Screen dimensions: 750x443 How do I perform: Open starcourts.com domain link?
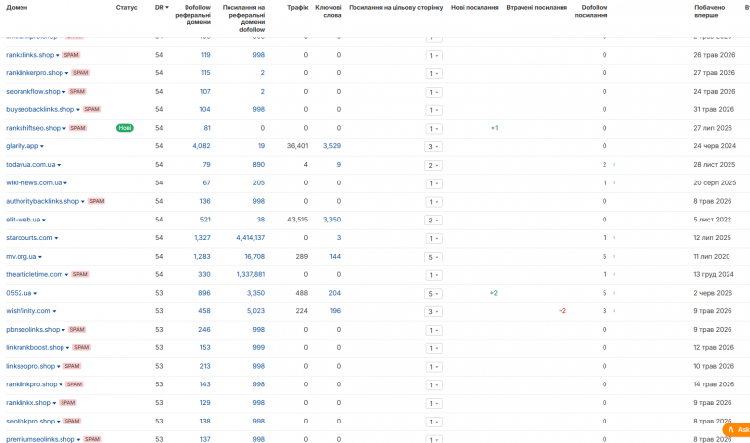(28, 238)
